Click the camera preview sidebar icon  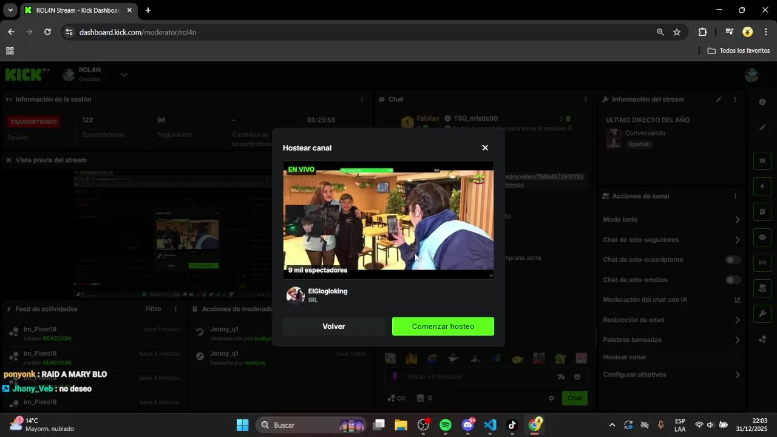pos(762,160)
